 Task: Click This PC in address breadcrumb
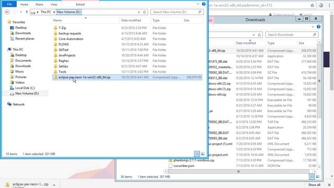click(x=45, y=12)
